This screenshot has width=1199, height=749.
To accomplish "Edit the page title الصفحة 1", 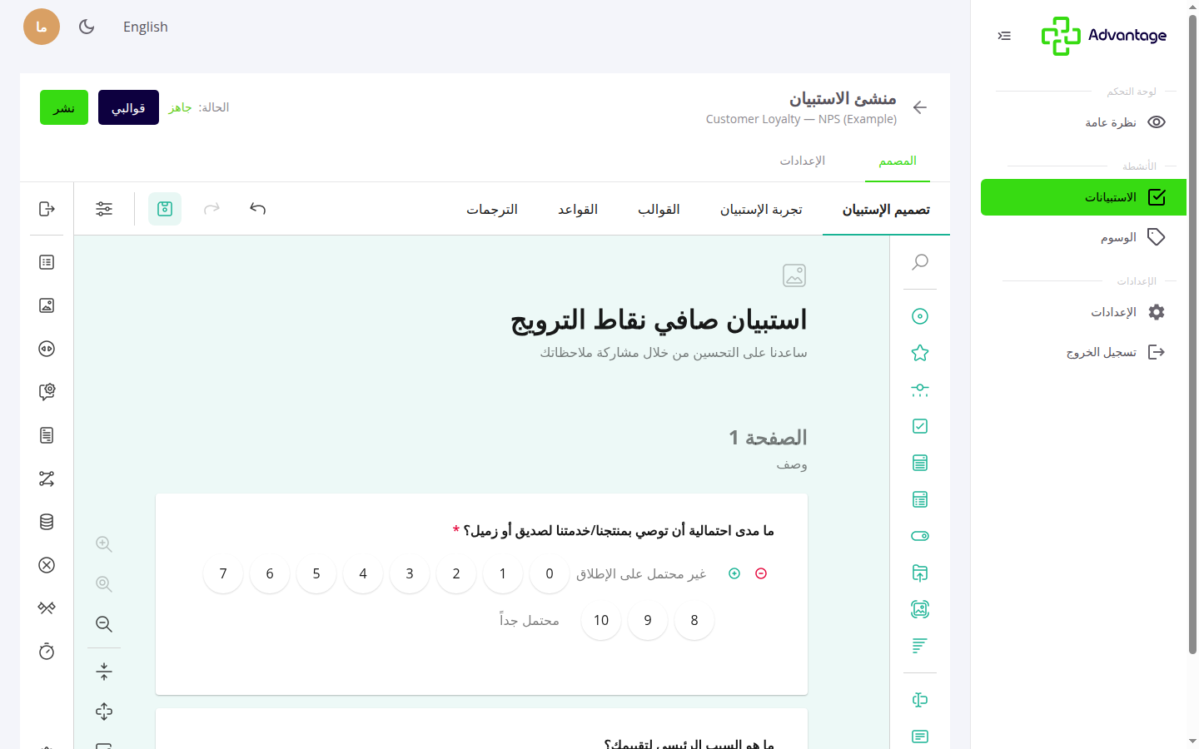I will coord(768,438).
